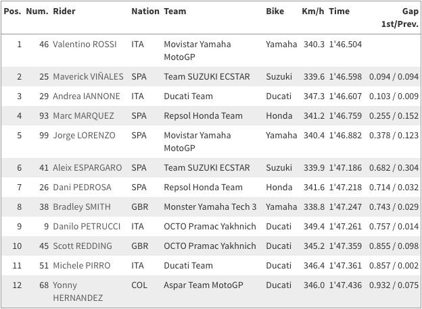The image size is (422, 309).
Task: Click rider Aleix ESPARGARO
Action: point(87,168)
